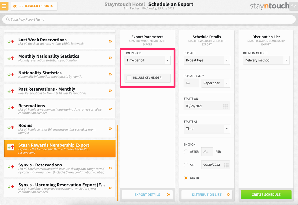The width and height of the screenshot is (298, 205).
Task: Open the Starts On calendar icon
Action: coord(225,107)
